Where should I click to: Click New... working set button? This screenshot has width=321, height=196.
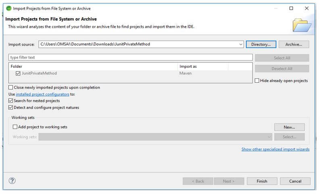(289, 127)
